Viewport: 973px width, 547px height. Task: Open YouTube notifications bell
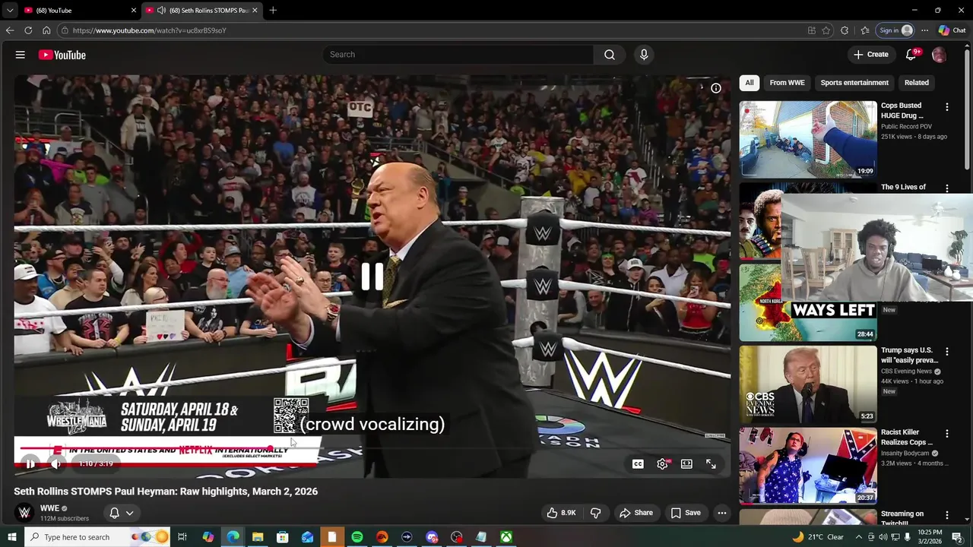click(911, 55)
